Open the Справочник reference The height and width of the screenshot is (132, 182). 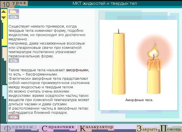(x=57, y=128)
